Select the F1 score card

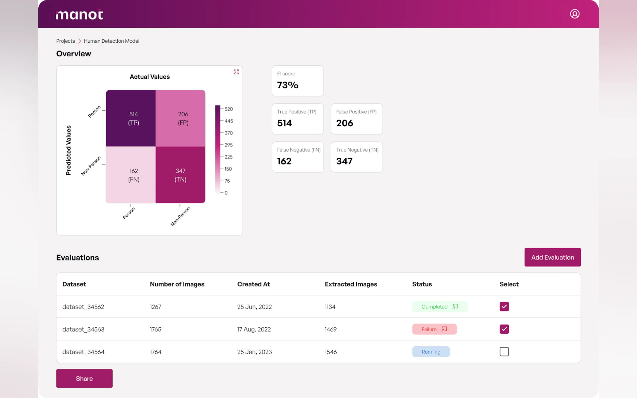(x=297, y=81)
